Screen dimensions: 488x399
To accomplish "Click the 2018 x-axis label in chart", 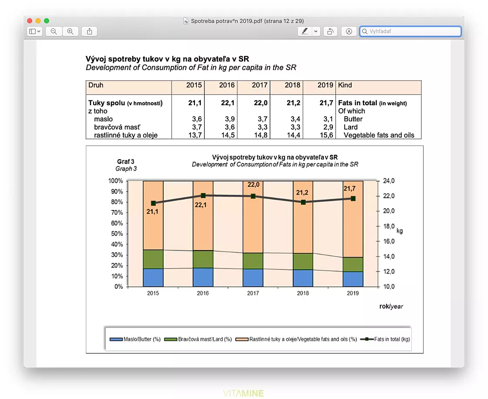I will coord(303,293).
